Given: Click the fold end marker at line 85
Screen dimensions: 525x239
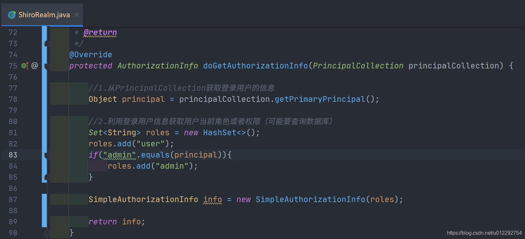Looking at the screenshot, I should coord(47,177).
